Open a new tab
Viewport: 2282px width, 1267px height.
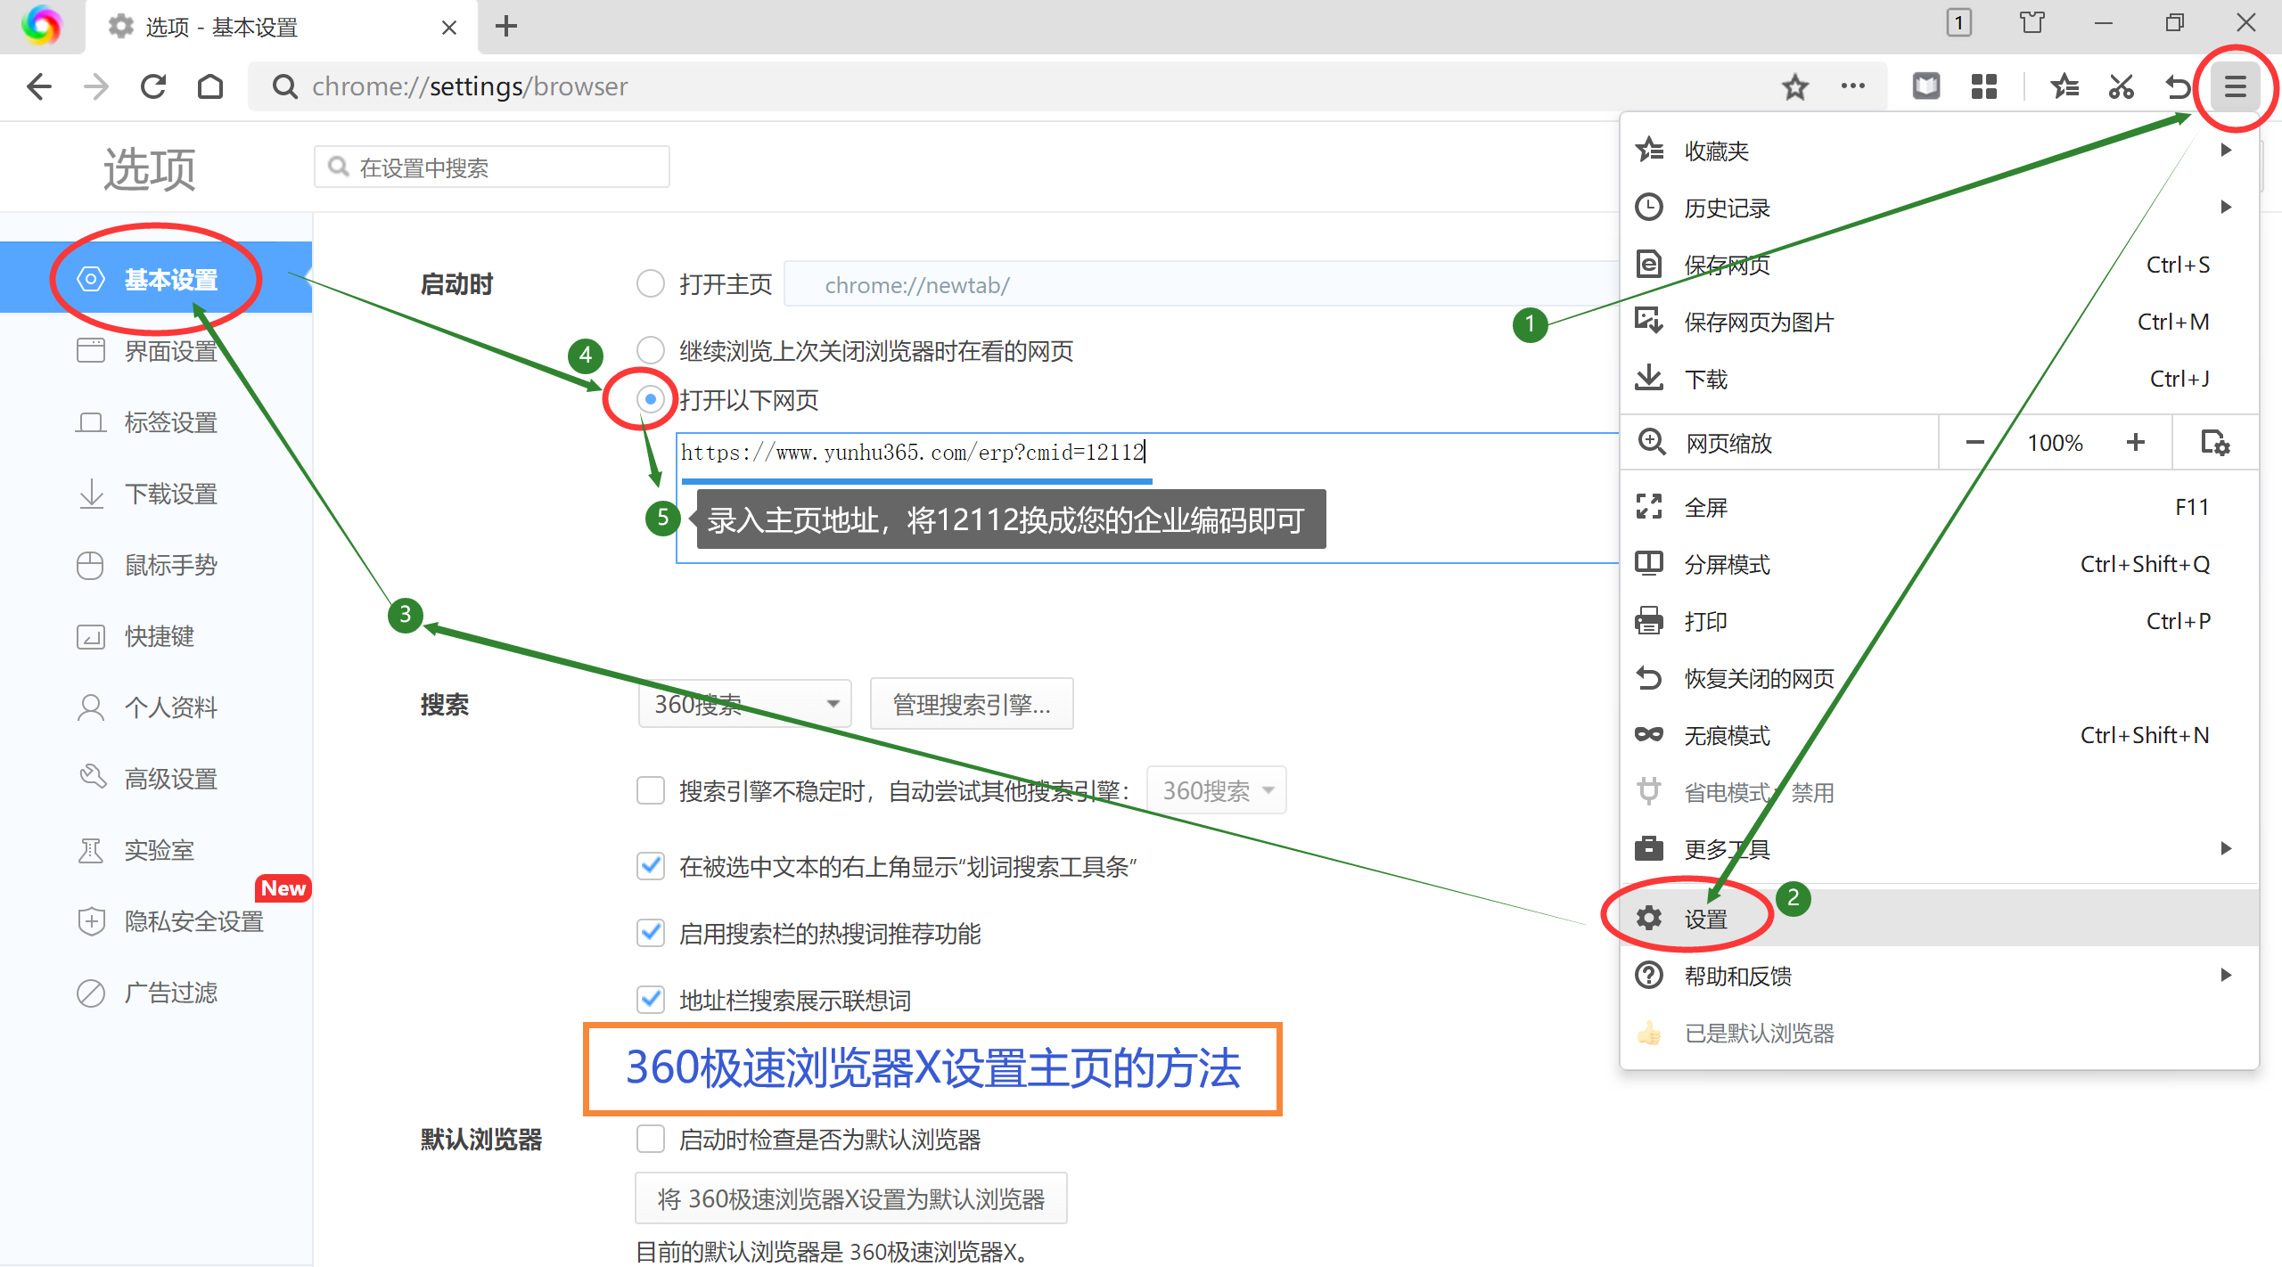506,26
